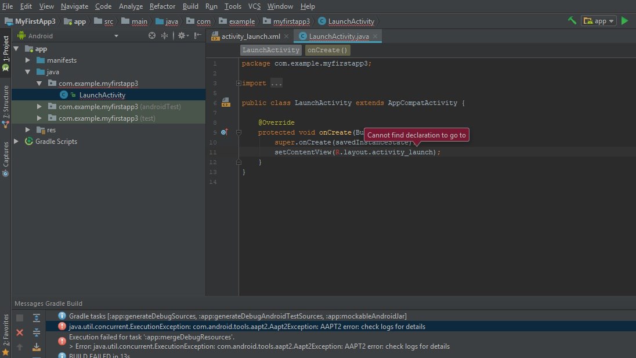The height and width of the screenshot is (358, 636).
Task: Collapse the onCreate method fold marker
Action: pos(238,132)
